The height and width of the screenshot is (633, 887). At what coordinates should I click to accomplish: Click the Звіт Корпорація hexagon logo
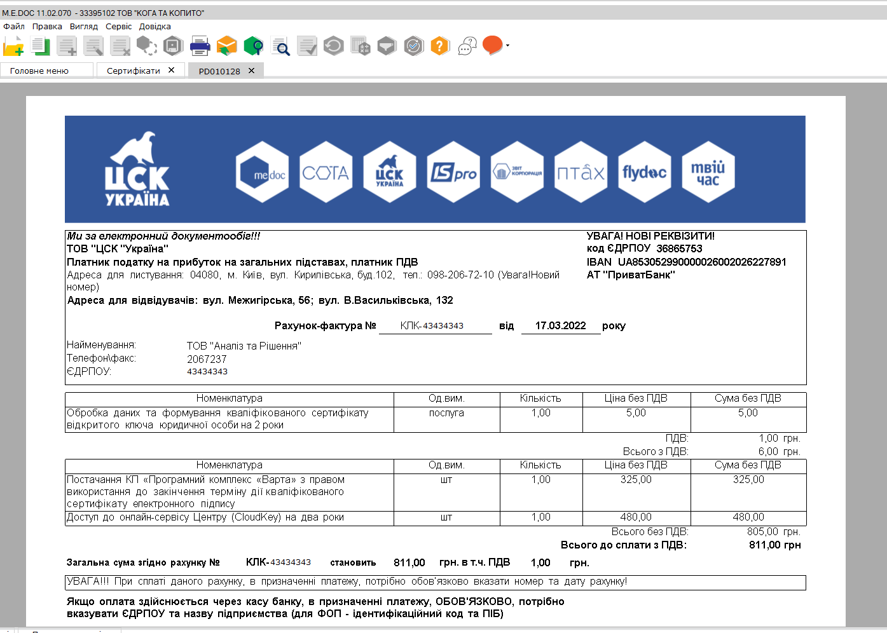518,172
